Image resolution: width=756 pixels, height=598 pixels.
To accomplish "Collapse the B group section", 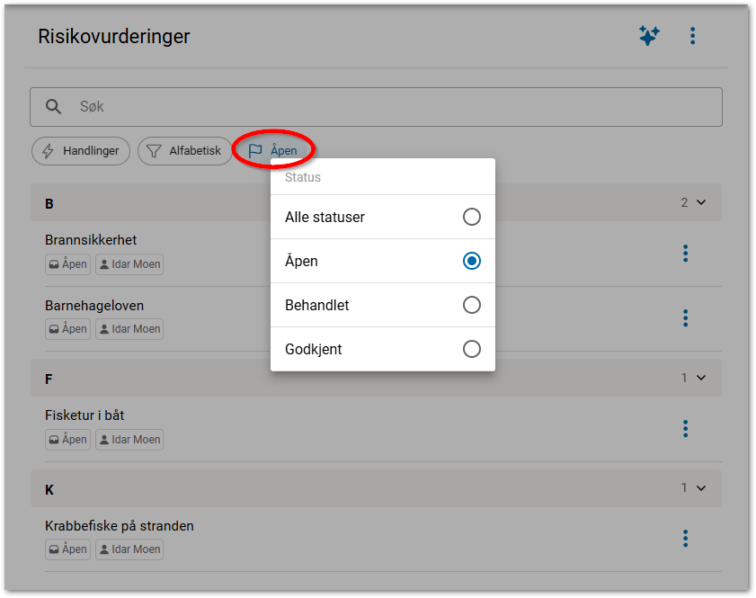I will (701, 203).
